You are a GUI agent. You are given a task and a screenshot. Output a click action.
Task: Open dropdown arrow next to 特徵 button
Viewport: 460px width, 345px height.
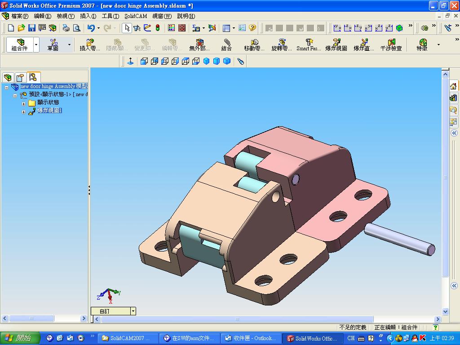click(x=438, y=44)
